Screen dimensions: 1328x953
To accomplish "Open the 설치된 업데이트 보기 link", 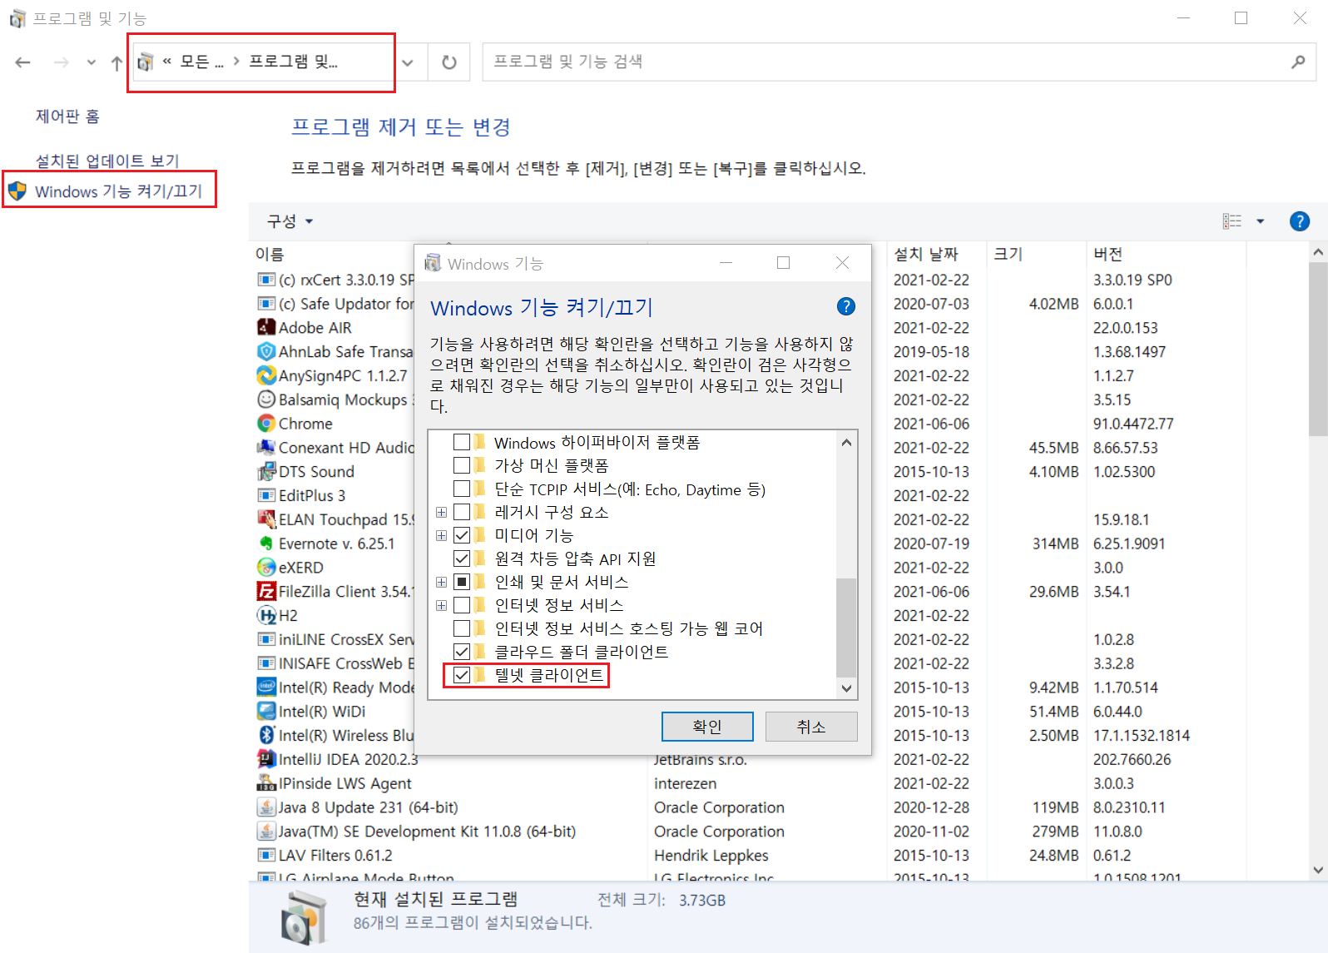I will [x=107, y=161].
